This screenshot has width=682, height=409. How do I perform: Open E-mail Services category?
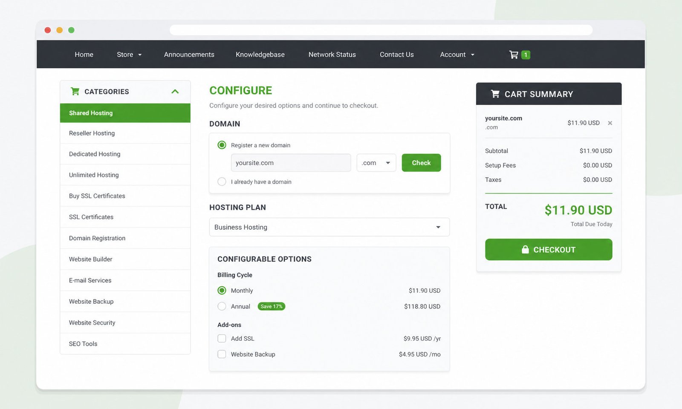(x=125, y=280)
